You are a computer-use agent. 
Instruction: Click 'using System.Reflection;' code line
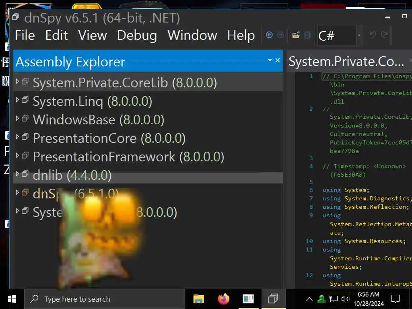click(x=366, y=207)
